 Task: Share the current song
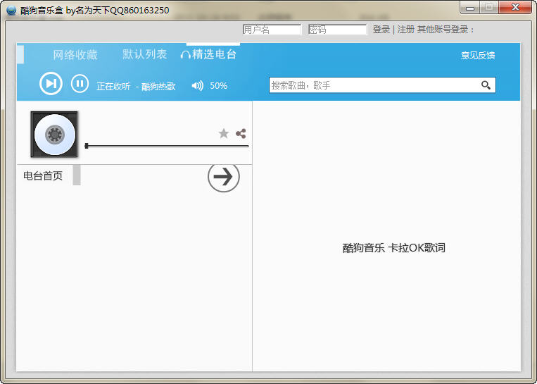(241, 133)
